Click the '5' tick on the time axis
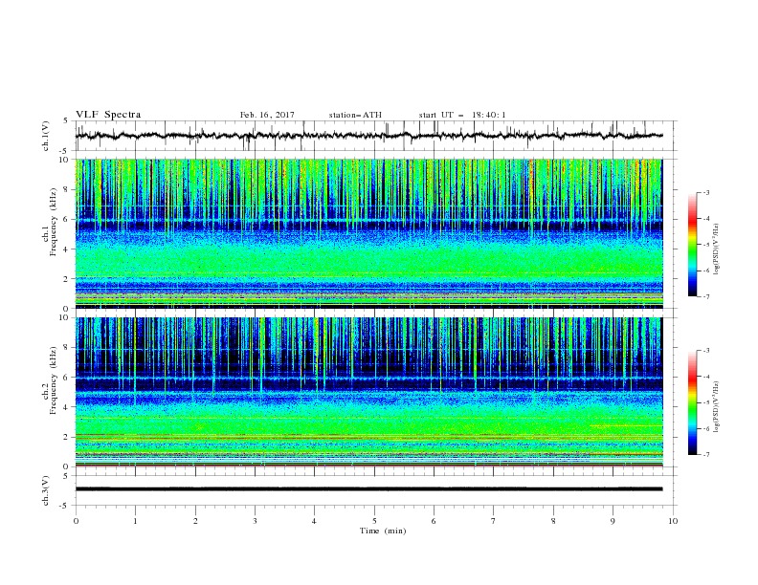This screenshot has height=585, width=758. pyautogui.click(x=374, y=521)
